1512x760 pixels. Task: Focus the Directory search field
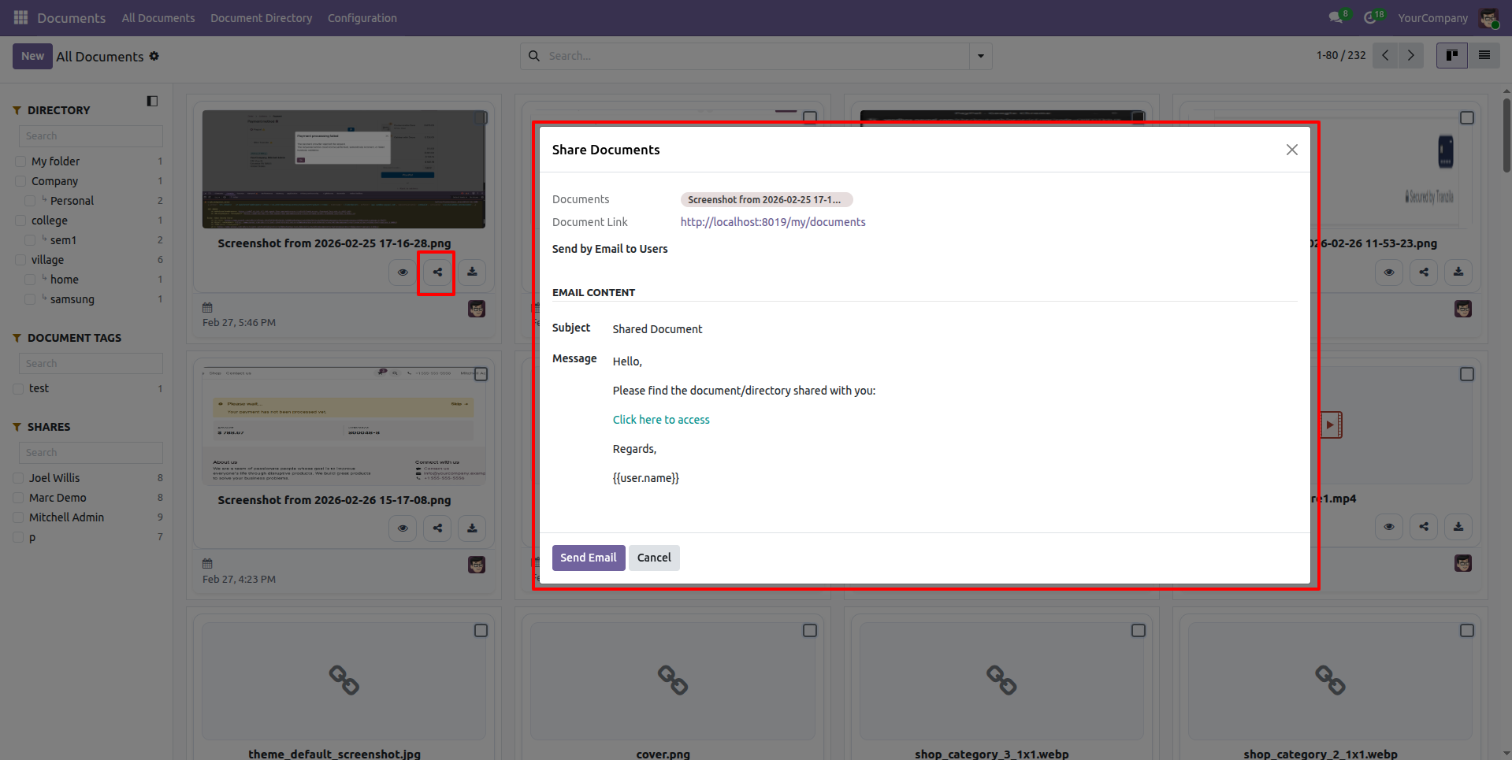91,136
